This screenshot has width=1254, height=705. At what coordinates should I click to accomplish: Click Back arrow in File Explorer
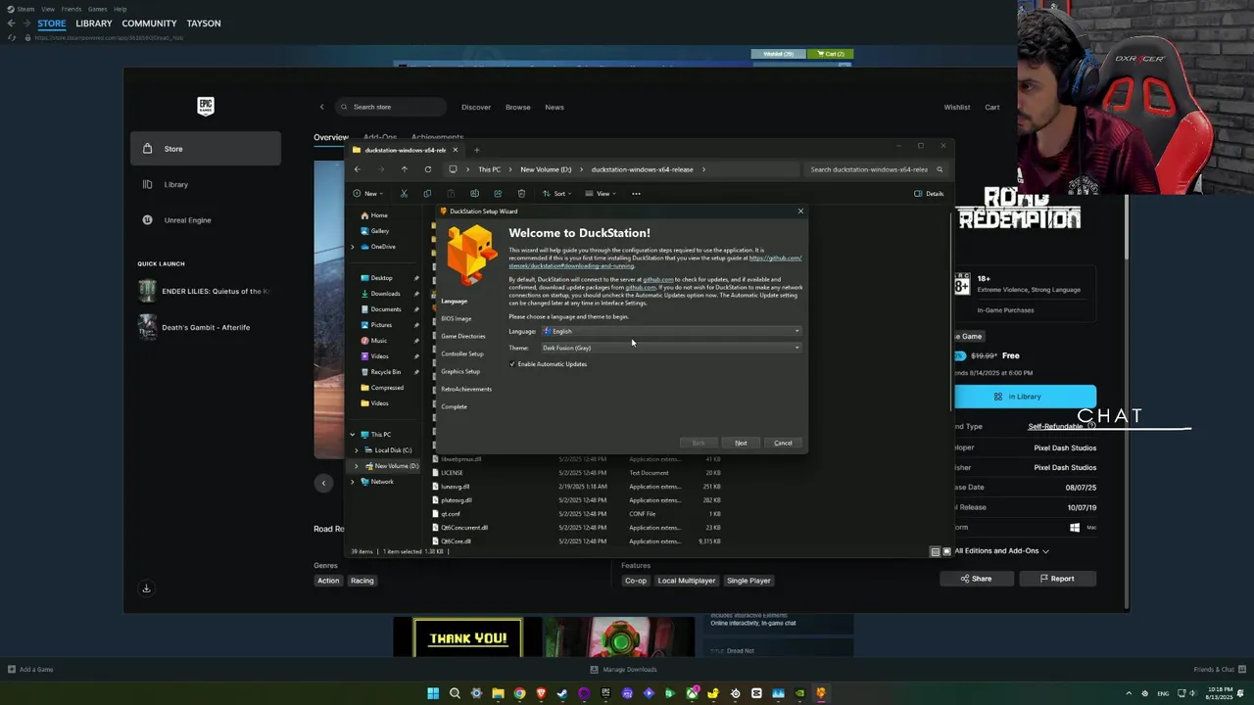tap(357, 169)
